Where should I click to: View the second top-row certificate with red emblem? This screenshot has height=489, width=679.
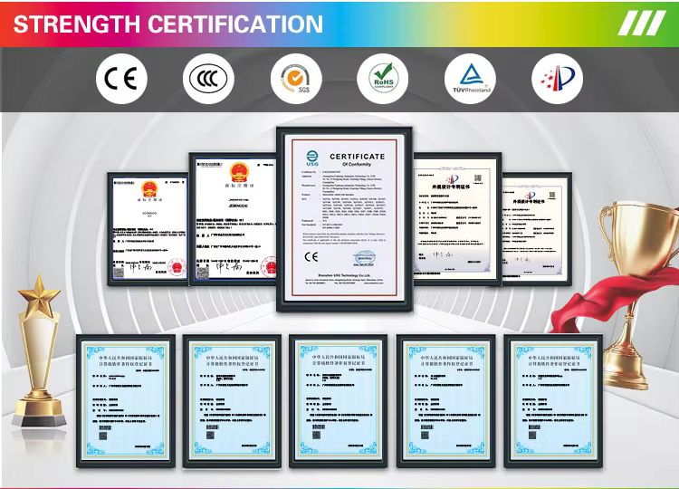(234, 220)
